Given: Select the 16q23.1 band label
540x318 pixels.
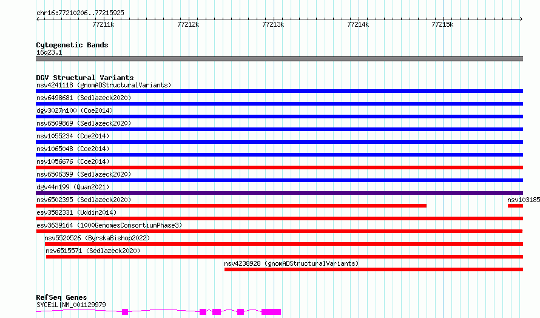Looking at the screenshot, I should (x=49, y=52).
